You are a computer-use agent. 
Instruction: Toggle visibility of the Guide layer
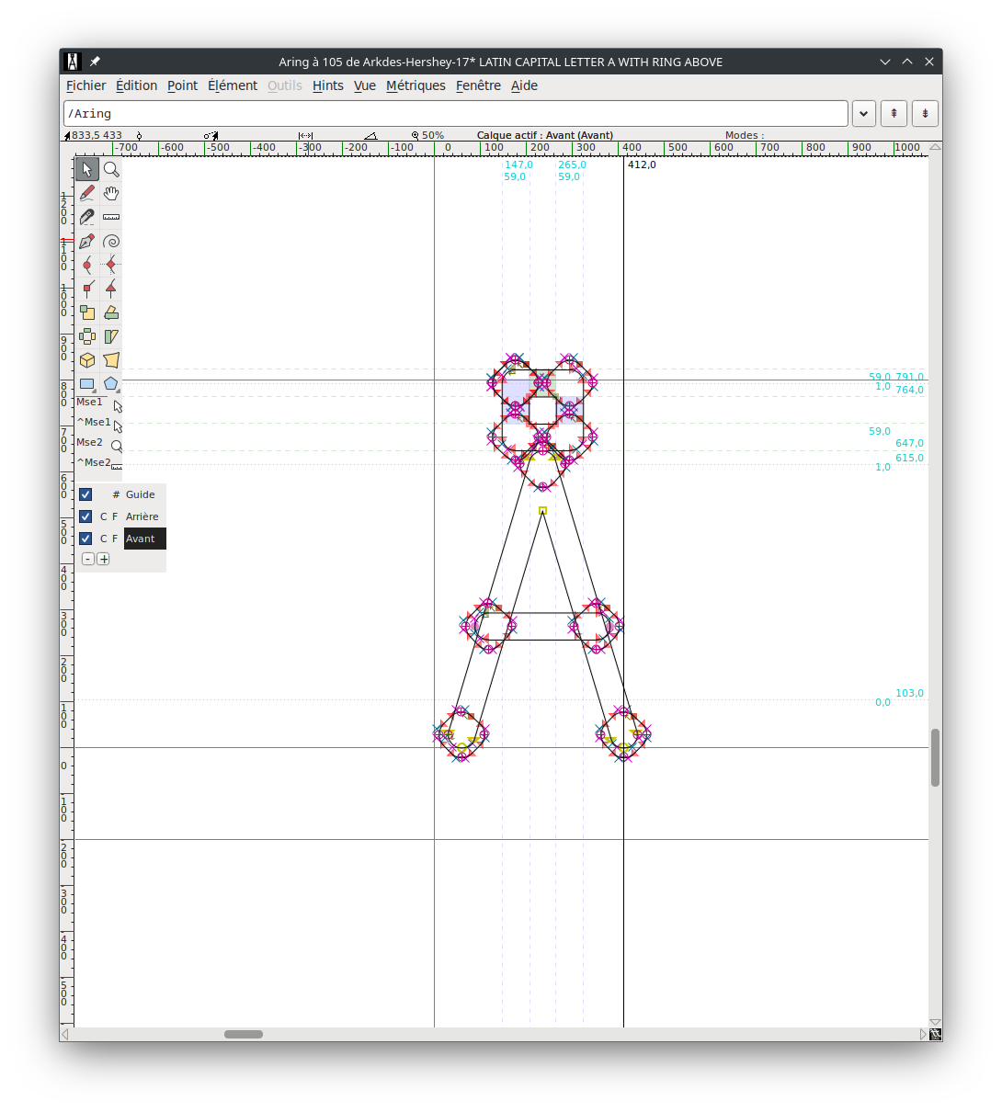pyautogui.click(x=85, y=494)
